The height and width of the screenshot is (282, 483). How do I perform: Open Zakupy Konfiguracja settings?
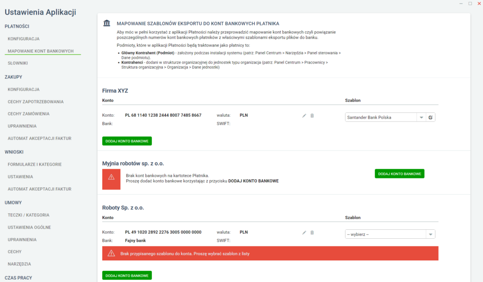24,89
